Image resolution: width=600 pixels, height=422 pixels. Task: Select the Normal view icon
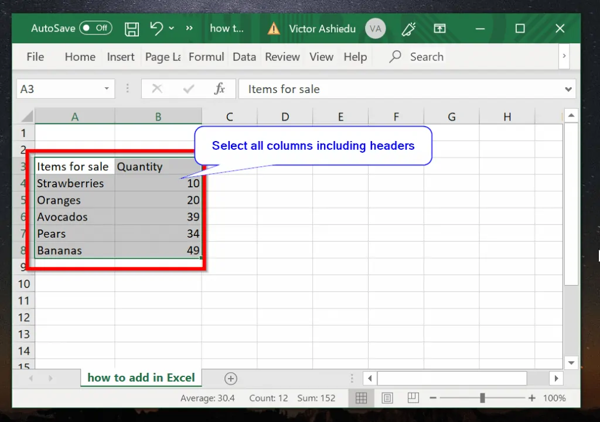coord(361,398)
